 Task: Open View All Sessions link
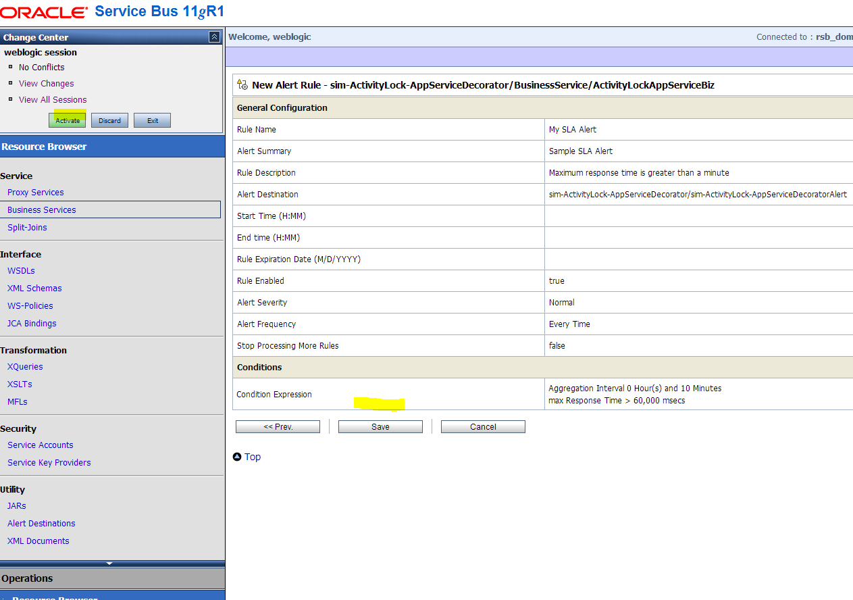point(53,99)
